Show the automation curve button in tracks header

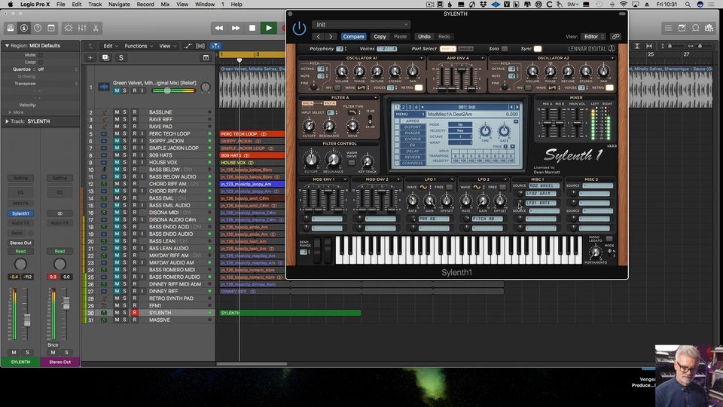pyautogui.click(x=188, y=46)
